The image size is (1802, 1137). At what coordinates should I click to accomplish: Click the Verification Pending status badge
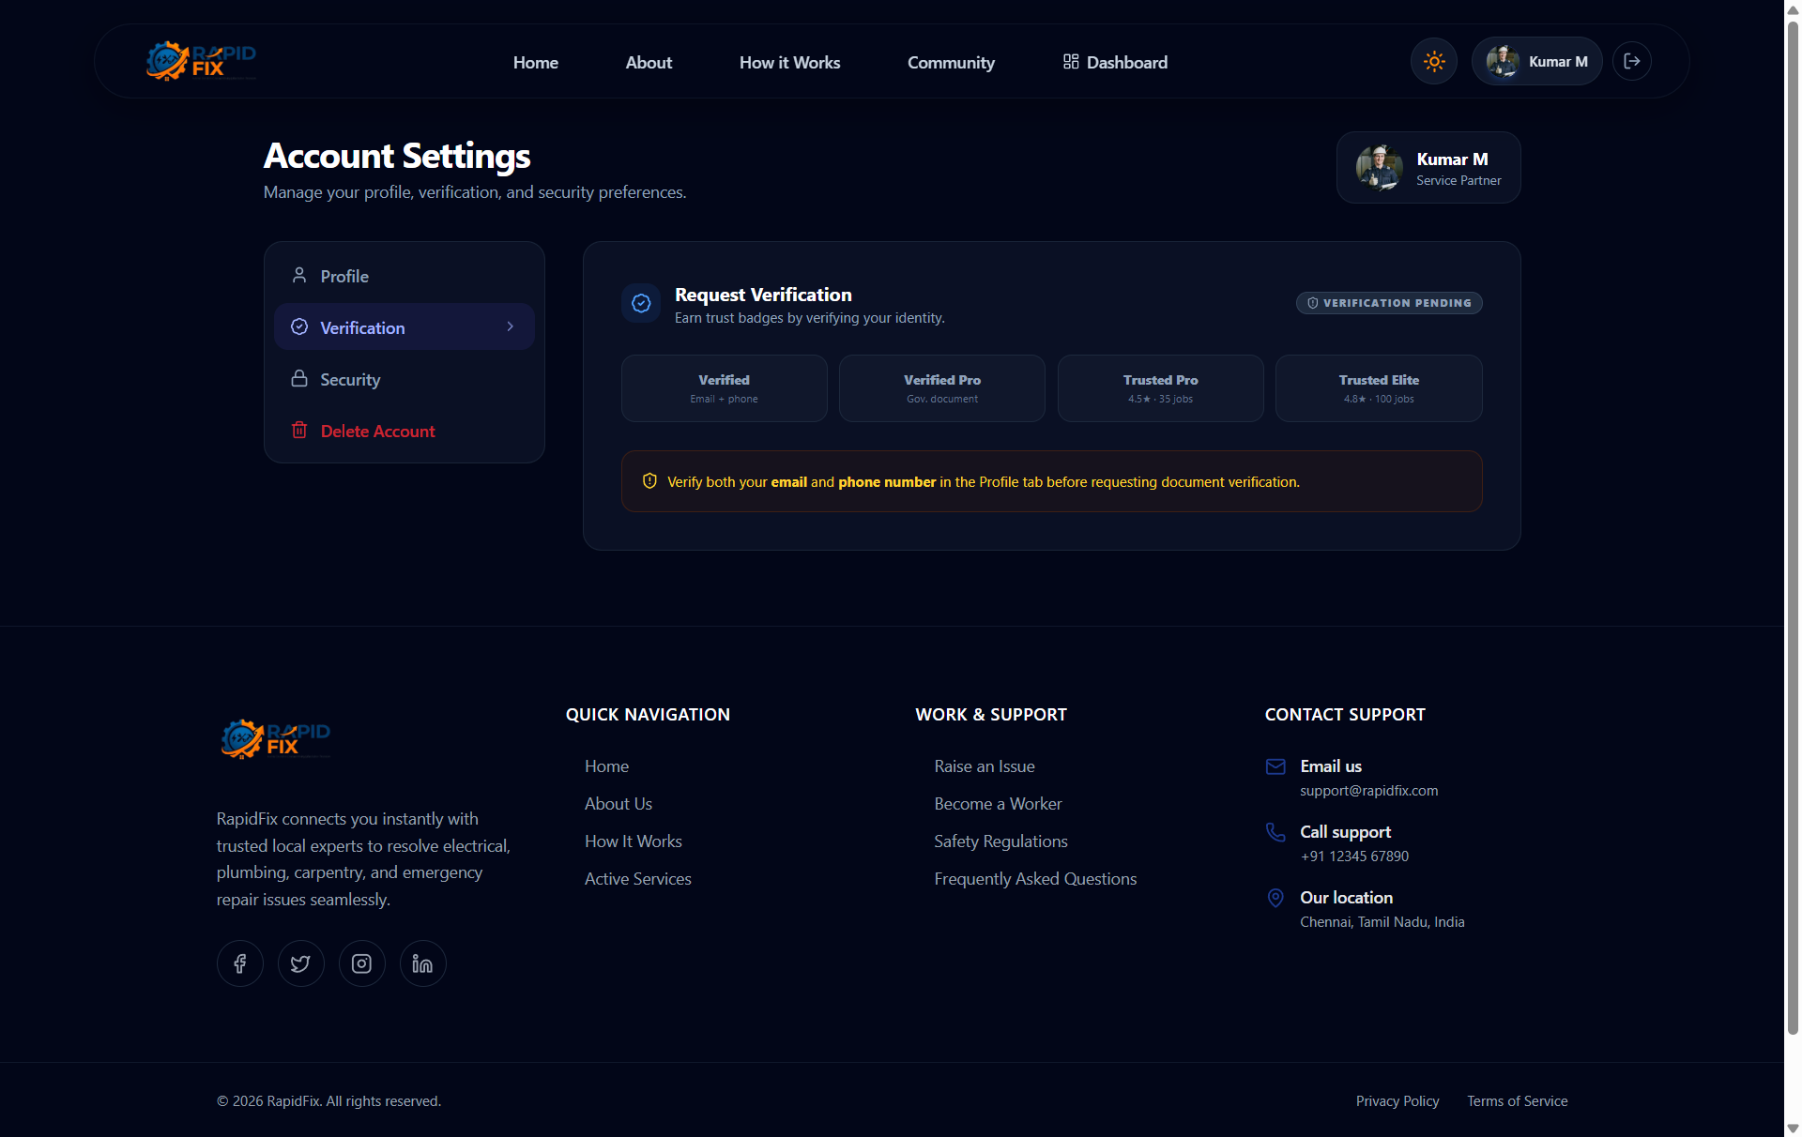[x=1389, y=303]
